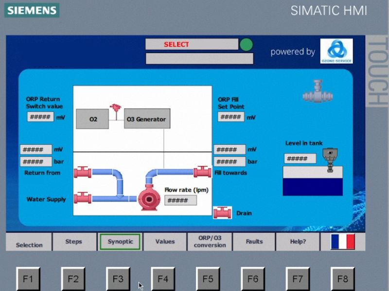Click the Return from label
Viewport: 389px width, 291px height.
[x=42, y=173]
